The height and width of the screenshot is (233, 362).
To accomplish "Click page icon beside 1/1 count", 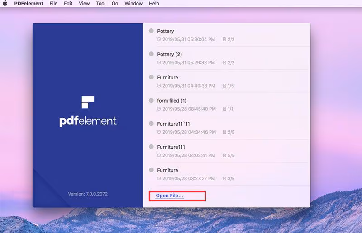I will click(224, 109).
